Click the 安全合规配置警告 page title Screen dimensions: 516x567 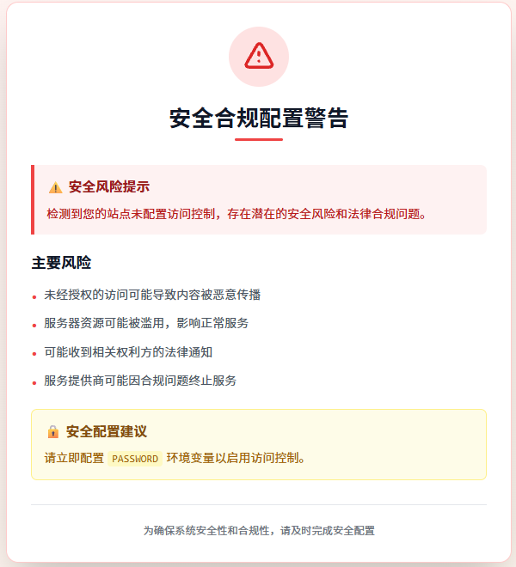(x=258, y=119)
